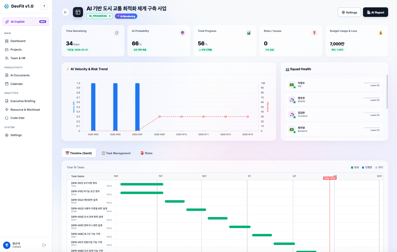Switch to the Risks tab

click(x=146, y=153)
